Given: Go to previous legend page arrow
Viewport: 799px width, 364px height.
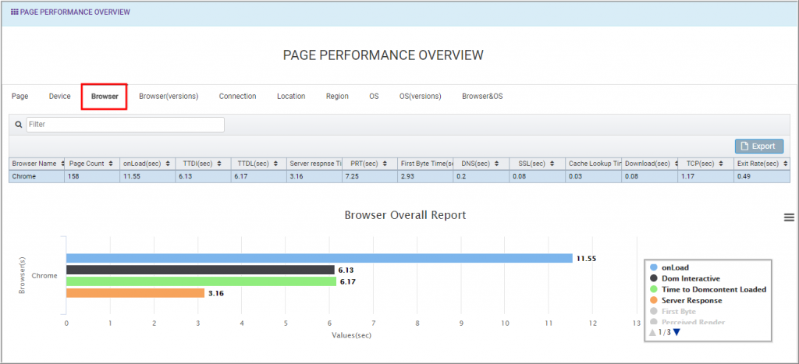Looking at the screenshot, I should (652, 333).
